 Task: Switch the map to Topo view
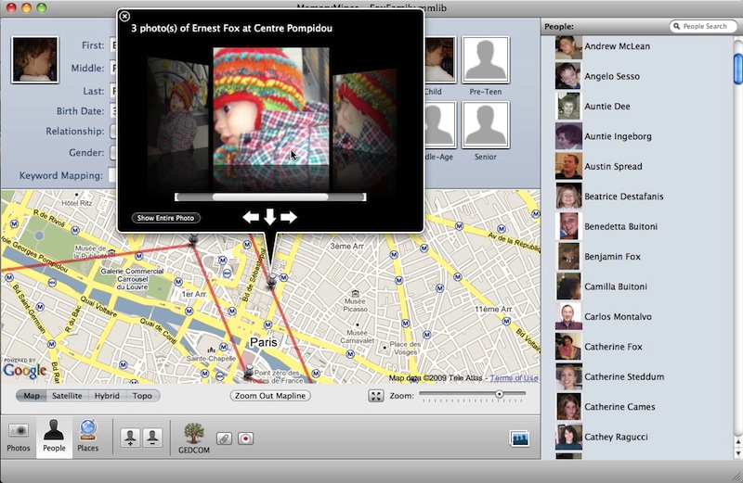point(142,396)
